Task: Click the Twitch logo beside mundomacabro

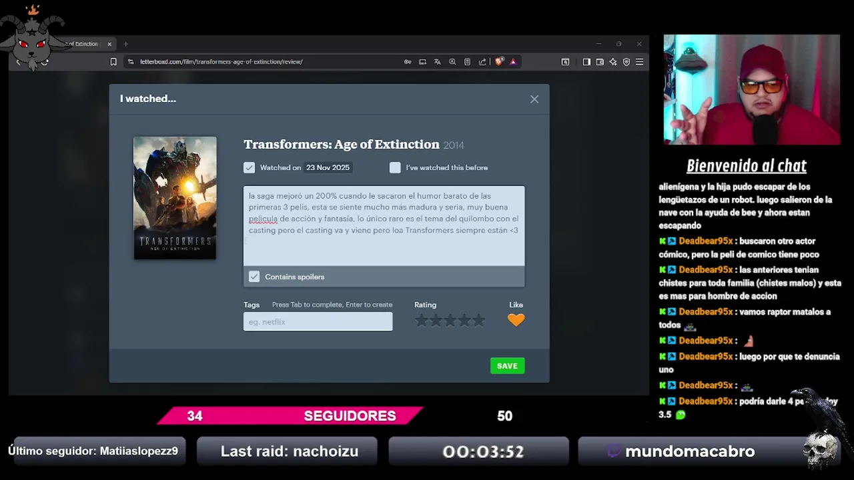Action: 614,451
